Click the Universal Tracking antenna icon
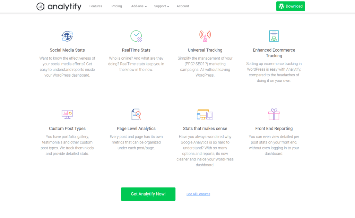The width and height of the screenshot is (355, 218). (205, 36)
